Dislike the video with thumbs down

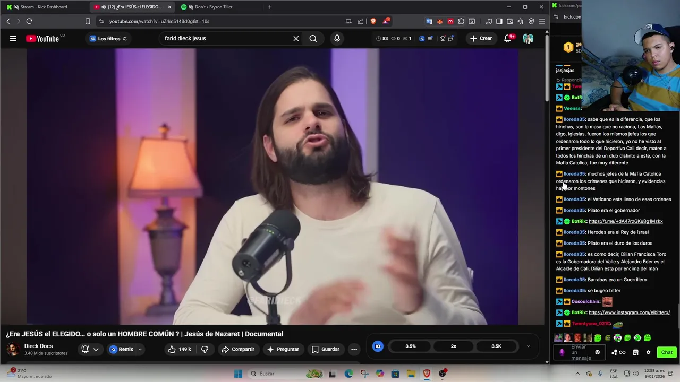(205, 349)
